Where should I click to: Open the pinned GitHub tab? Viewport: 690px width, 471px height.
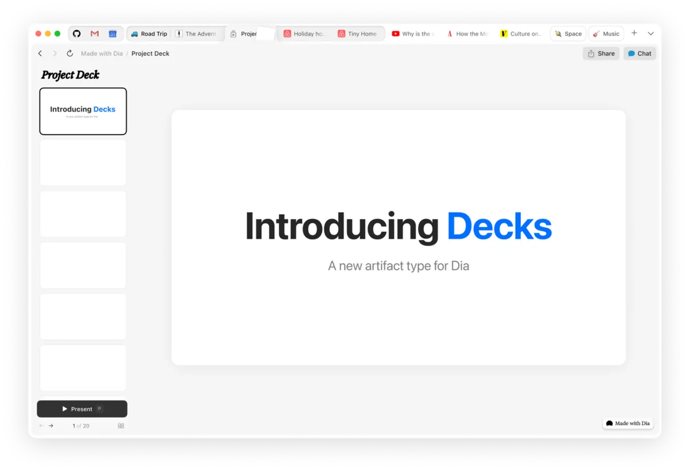point(76,34)
